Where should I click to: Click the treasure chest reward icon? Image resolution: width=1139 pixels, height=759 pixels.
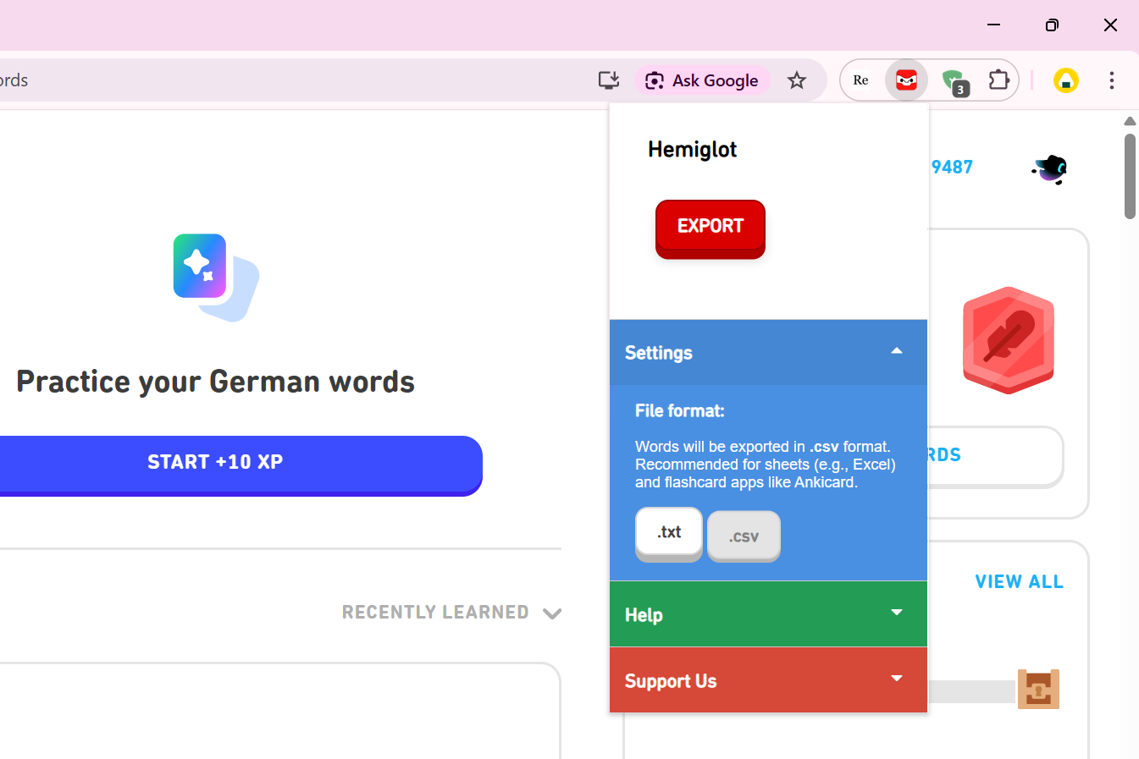1038,689
